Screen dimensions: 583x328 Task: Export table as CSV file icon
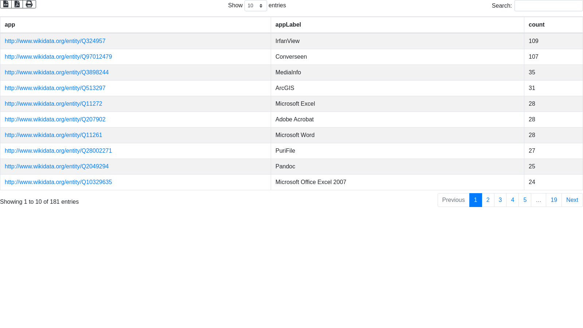click(x=6, y=4)
